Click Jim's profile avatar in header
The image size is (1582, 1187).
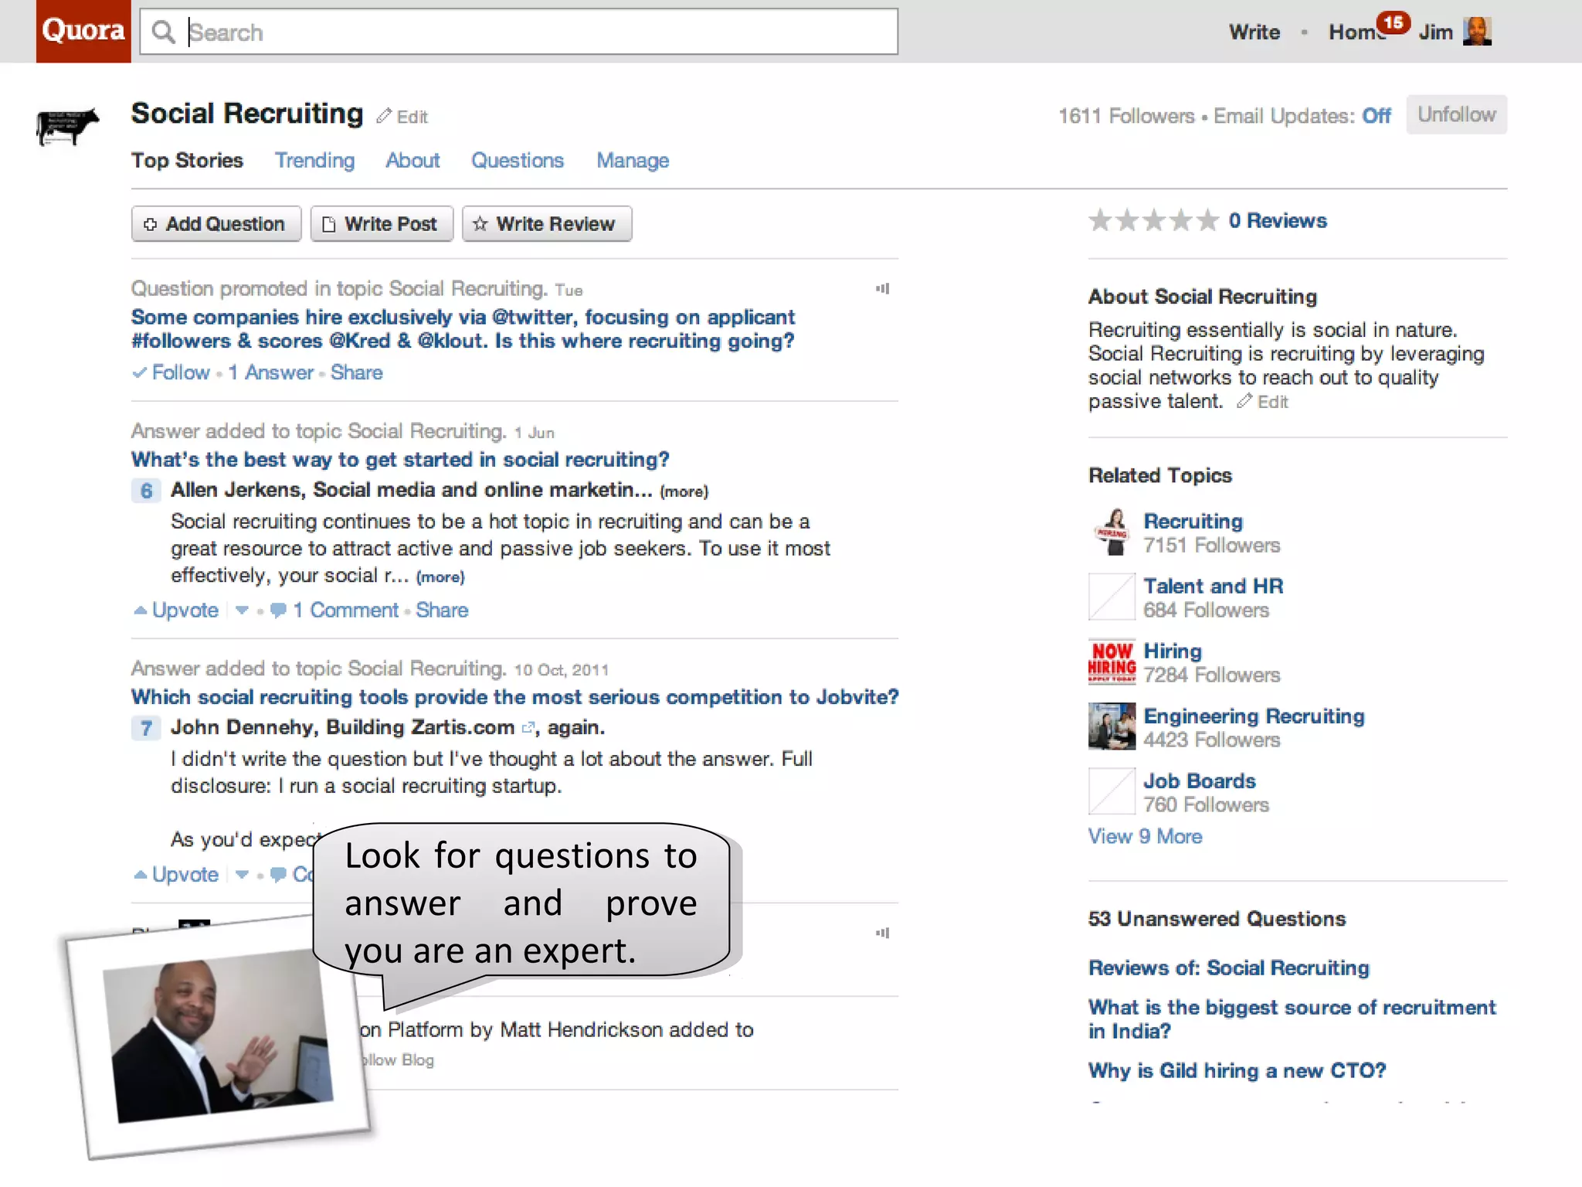pos(1477,32)
